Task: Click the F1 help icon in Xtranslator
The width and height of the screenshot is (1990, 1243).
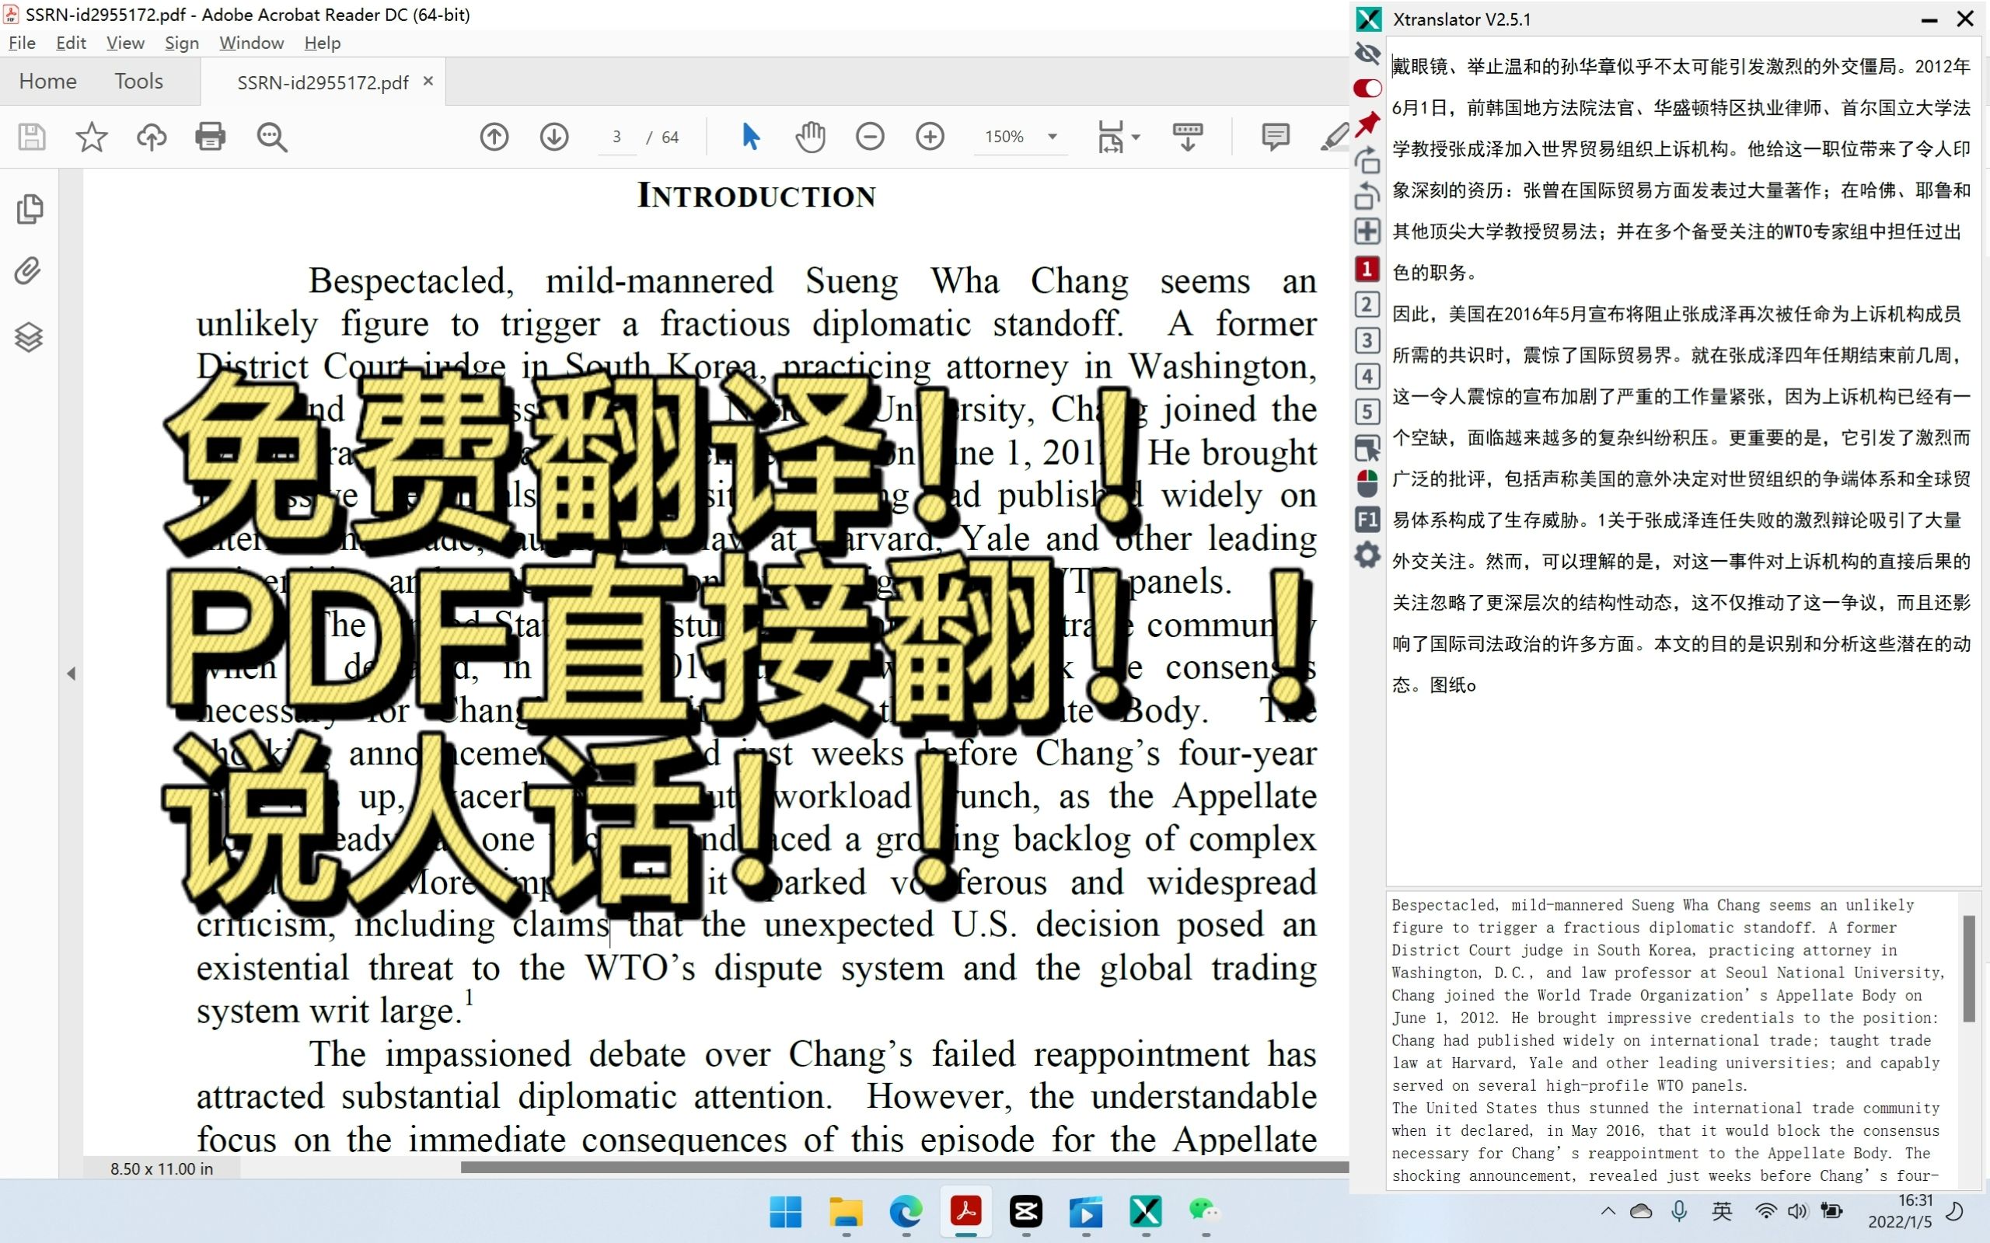Action: (1367, 519)
